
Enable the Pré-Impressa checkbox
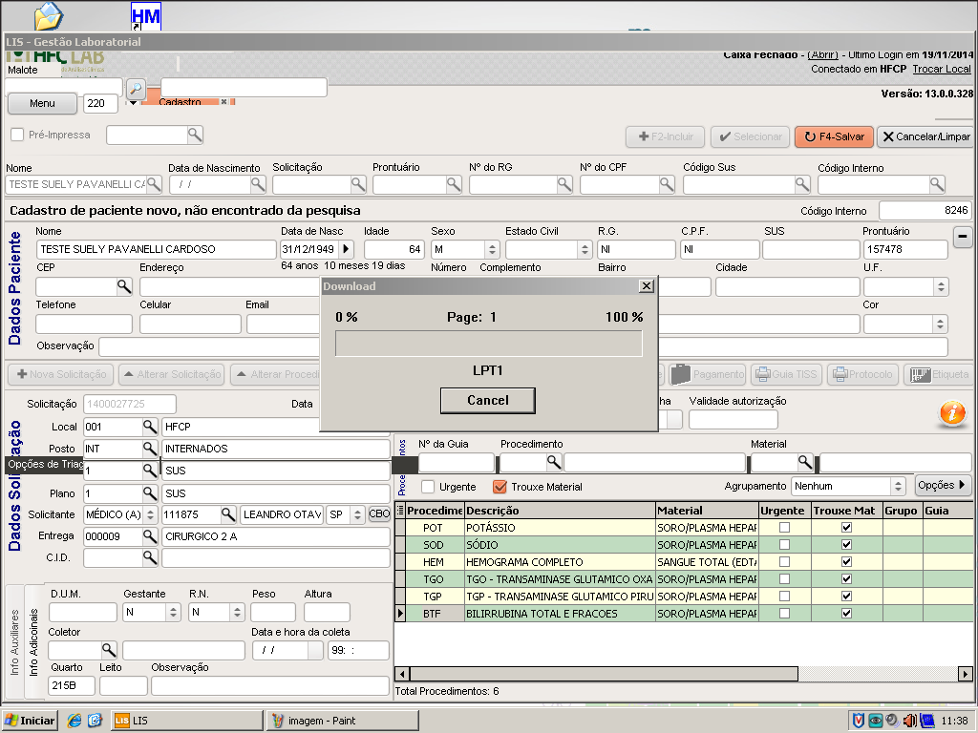(x=17, y=135)
